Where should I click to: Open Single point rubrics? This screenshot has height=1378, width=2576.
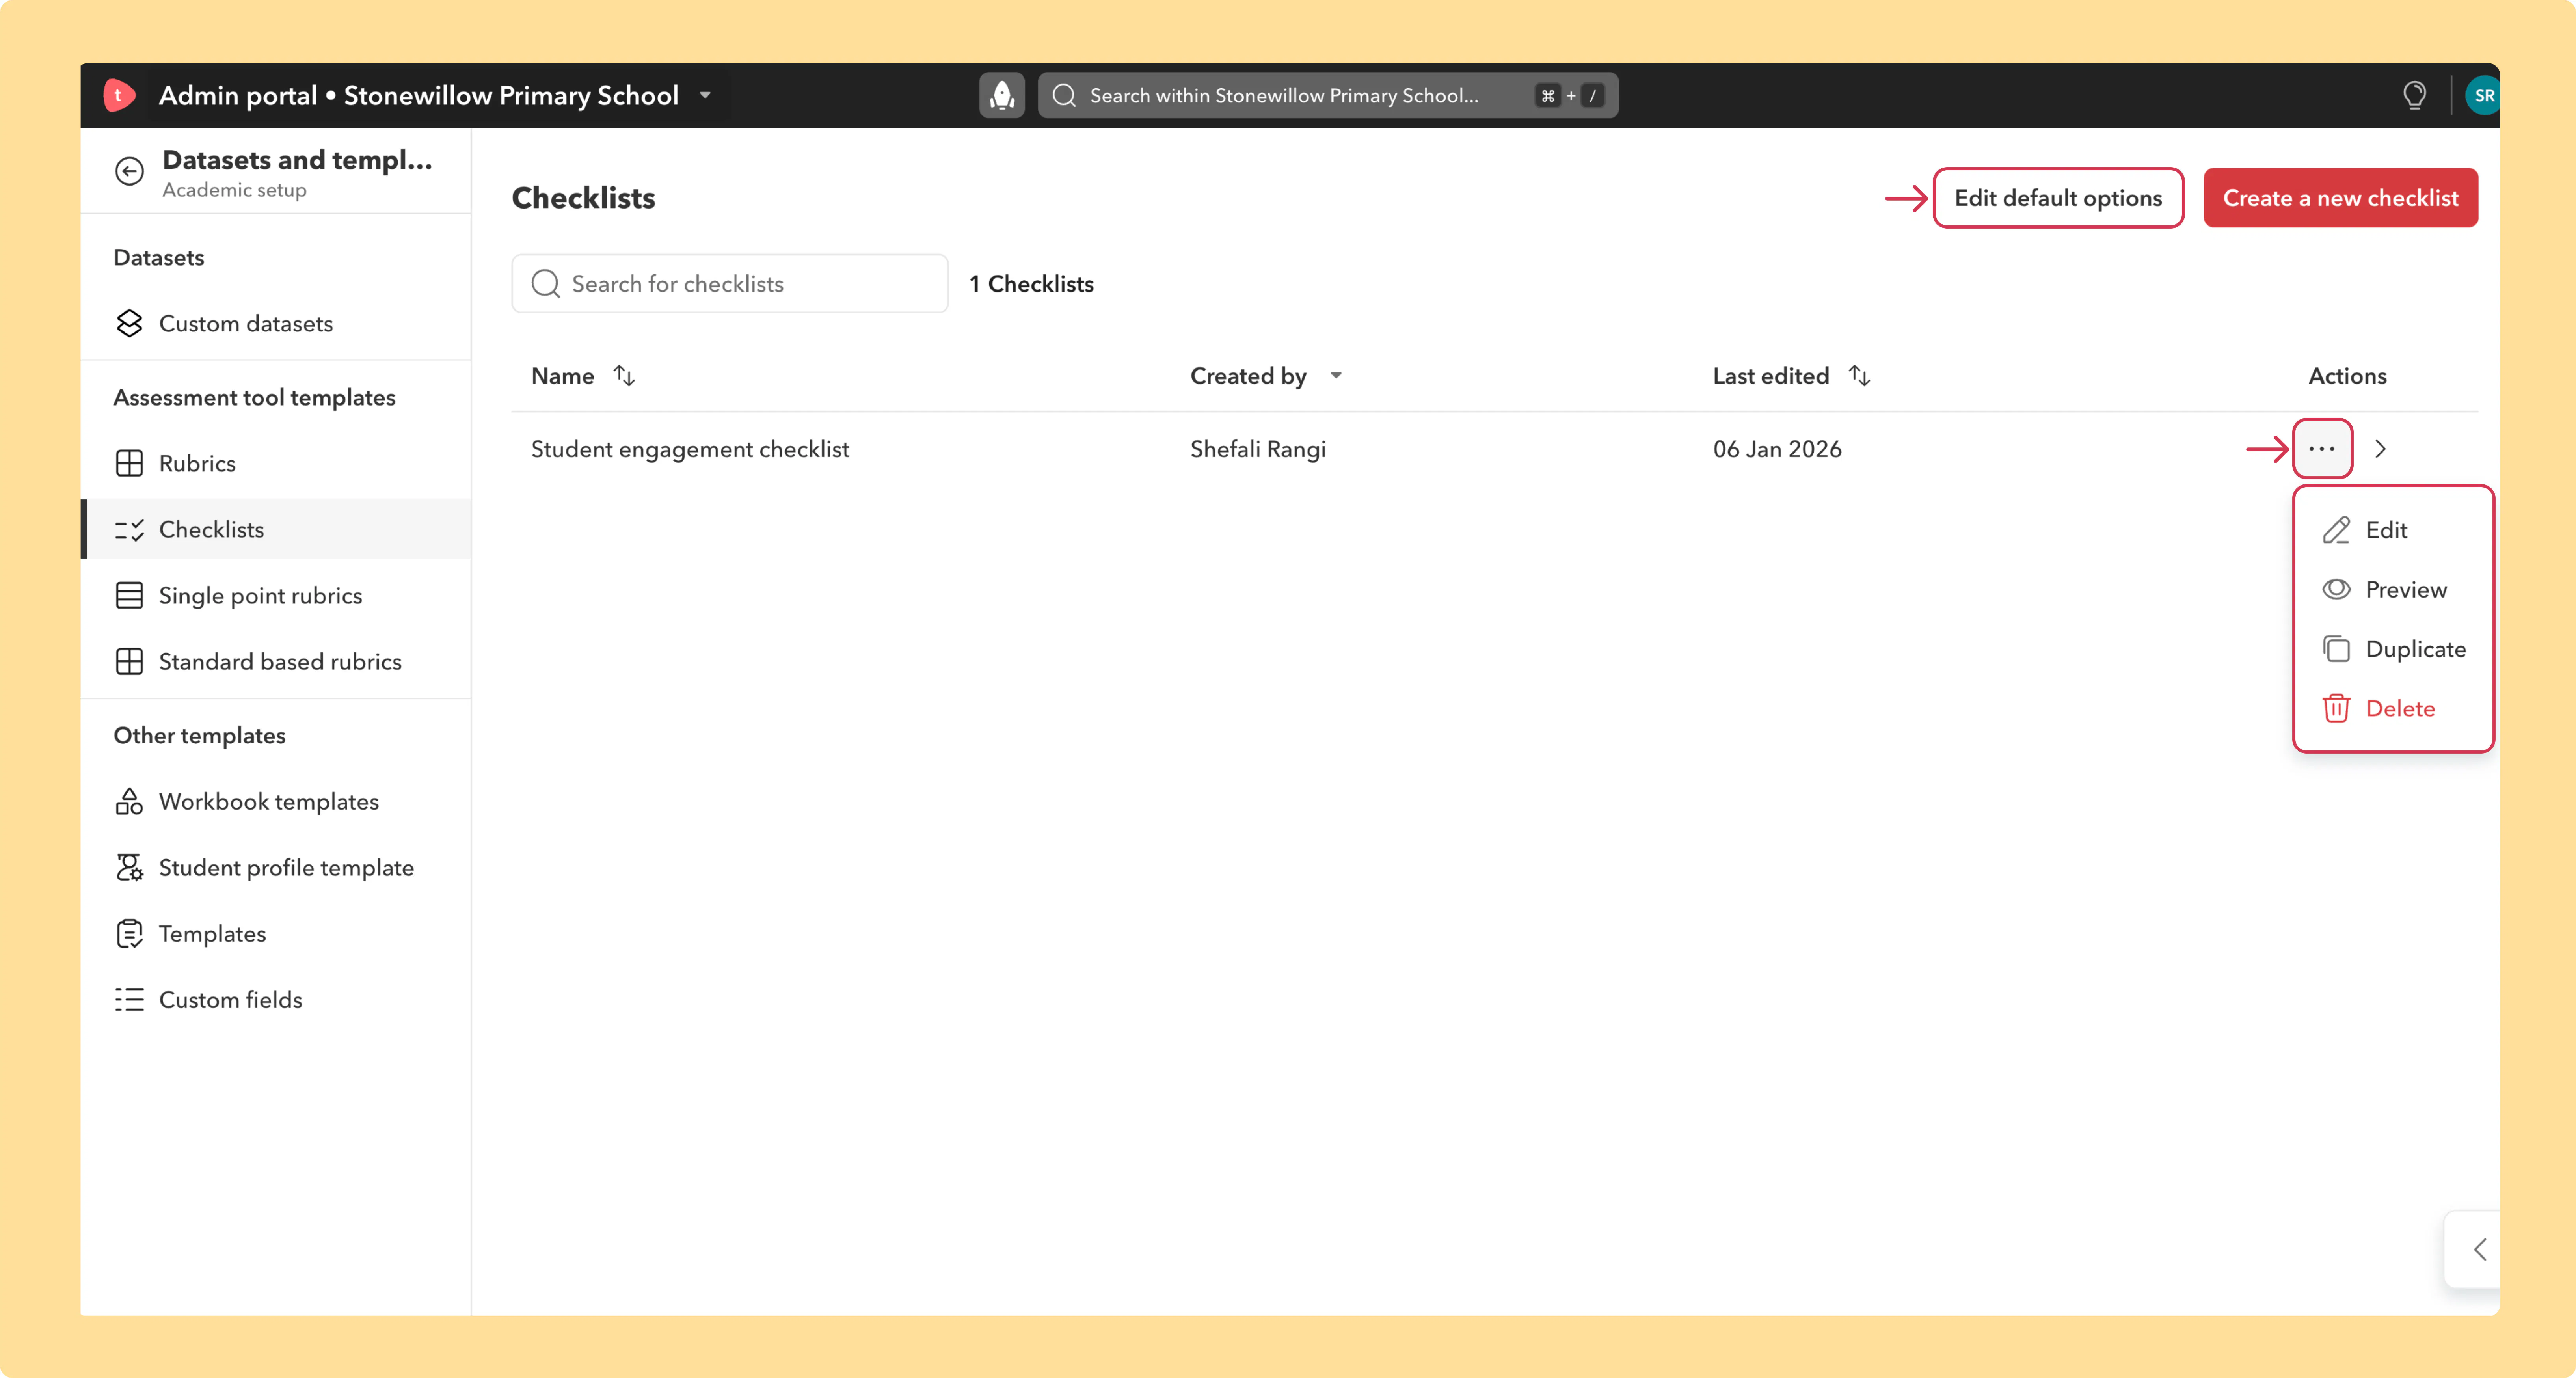pos(276,596)
